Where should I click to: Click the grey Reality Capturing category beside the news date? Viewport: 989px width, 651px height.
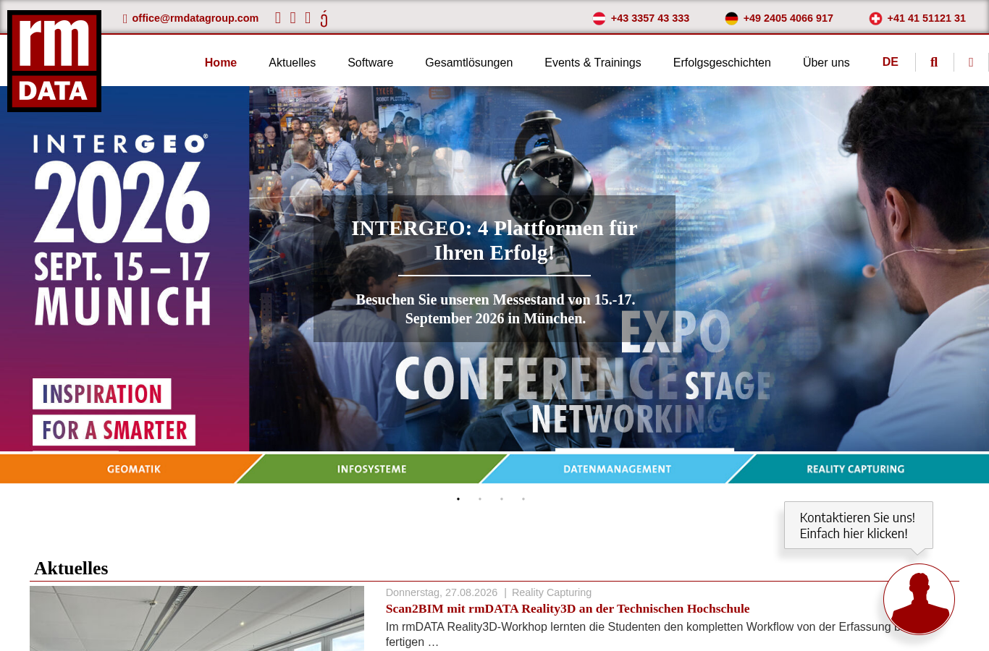click(552, 592)
